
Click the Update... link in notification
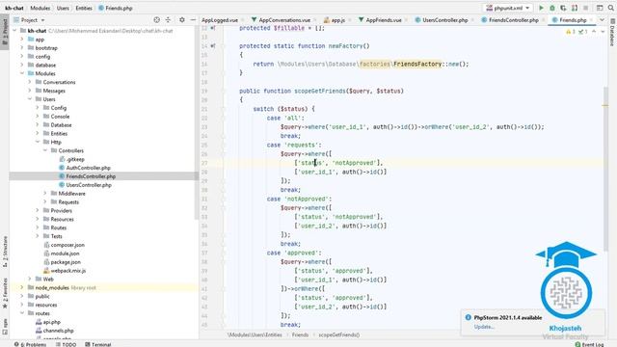484,327
